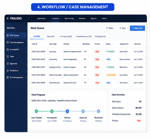Open the Sort options

click(122, 28)
